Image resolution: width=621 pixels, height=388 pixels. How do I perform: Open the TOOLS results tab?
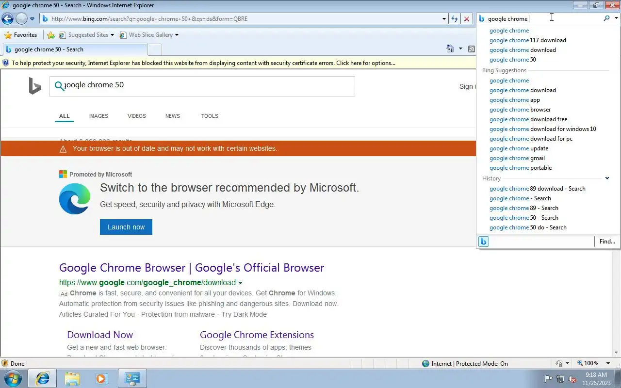tap(210, 116)
